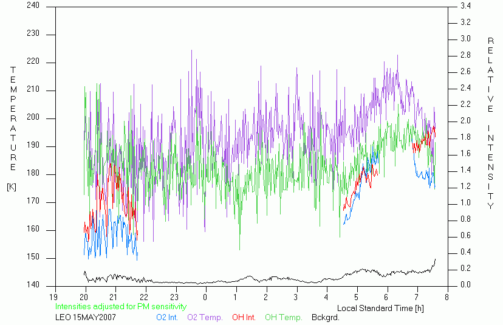Click relative intensity value 0.0

tap(465, 285)
